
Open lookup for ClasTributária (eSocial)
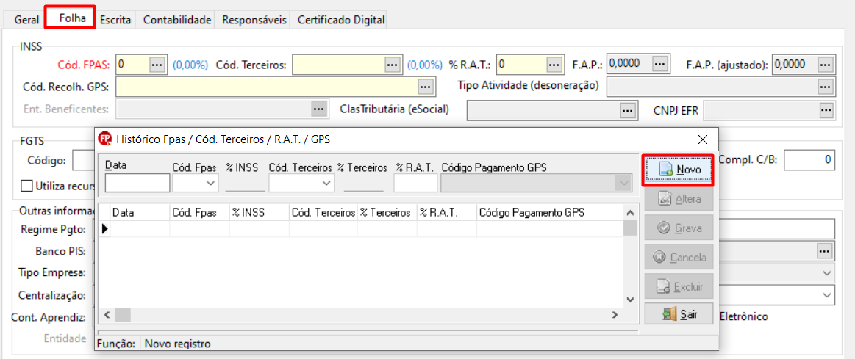coord(628,110)
